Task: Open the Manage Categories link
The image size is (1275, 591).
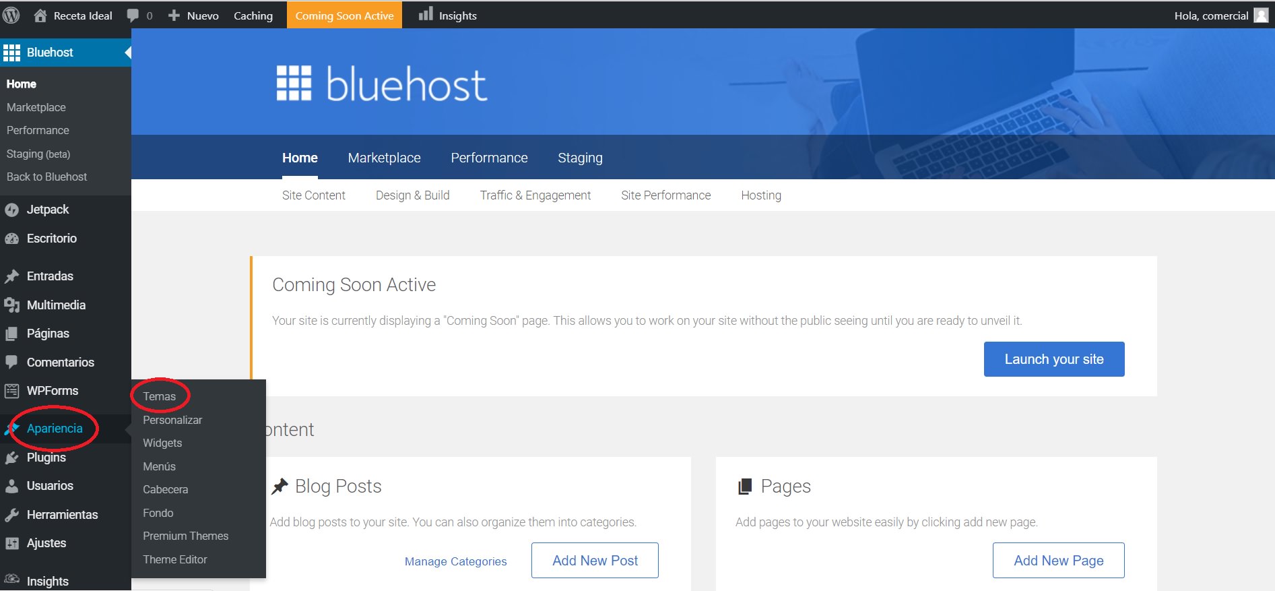Action: pyautogui.click(x=455, y=561)
